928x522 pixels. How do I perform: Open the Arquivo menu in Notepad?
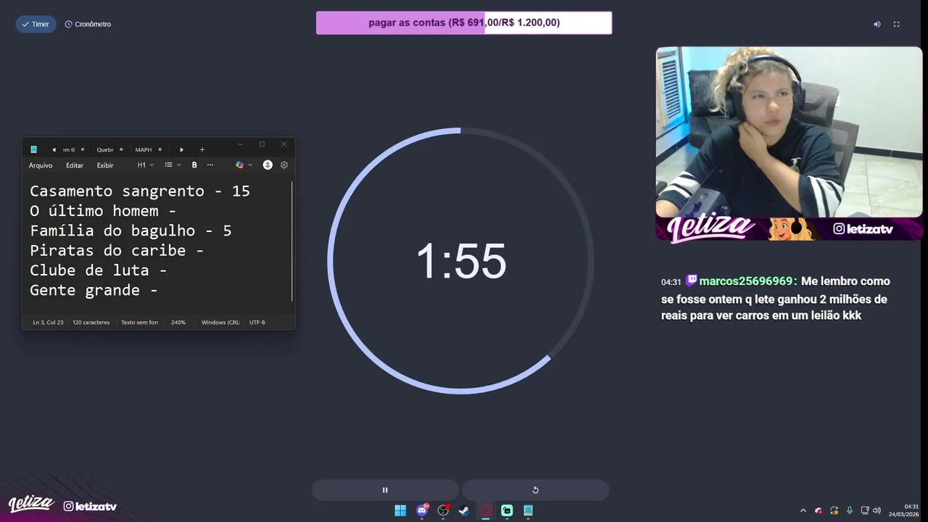click(x=41, y=165)
